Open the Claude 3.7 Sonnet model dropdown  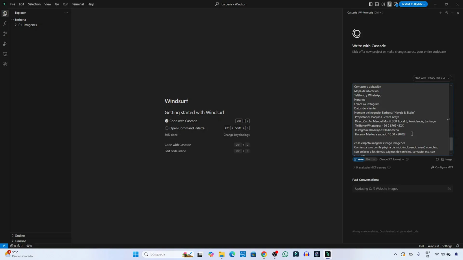(391, 159)
